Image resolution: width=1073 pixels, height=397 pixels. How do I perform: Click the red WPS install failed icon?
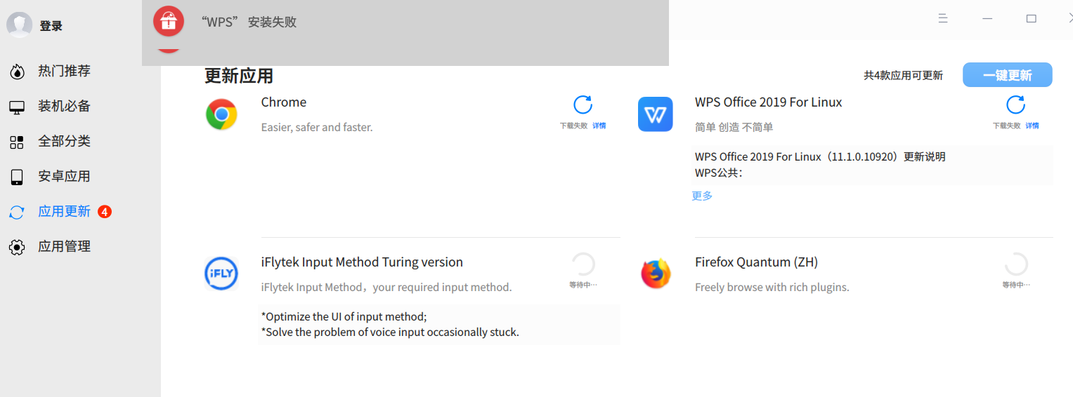click(x=169, y=22)
